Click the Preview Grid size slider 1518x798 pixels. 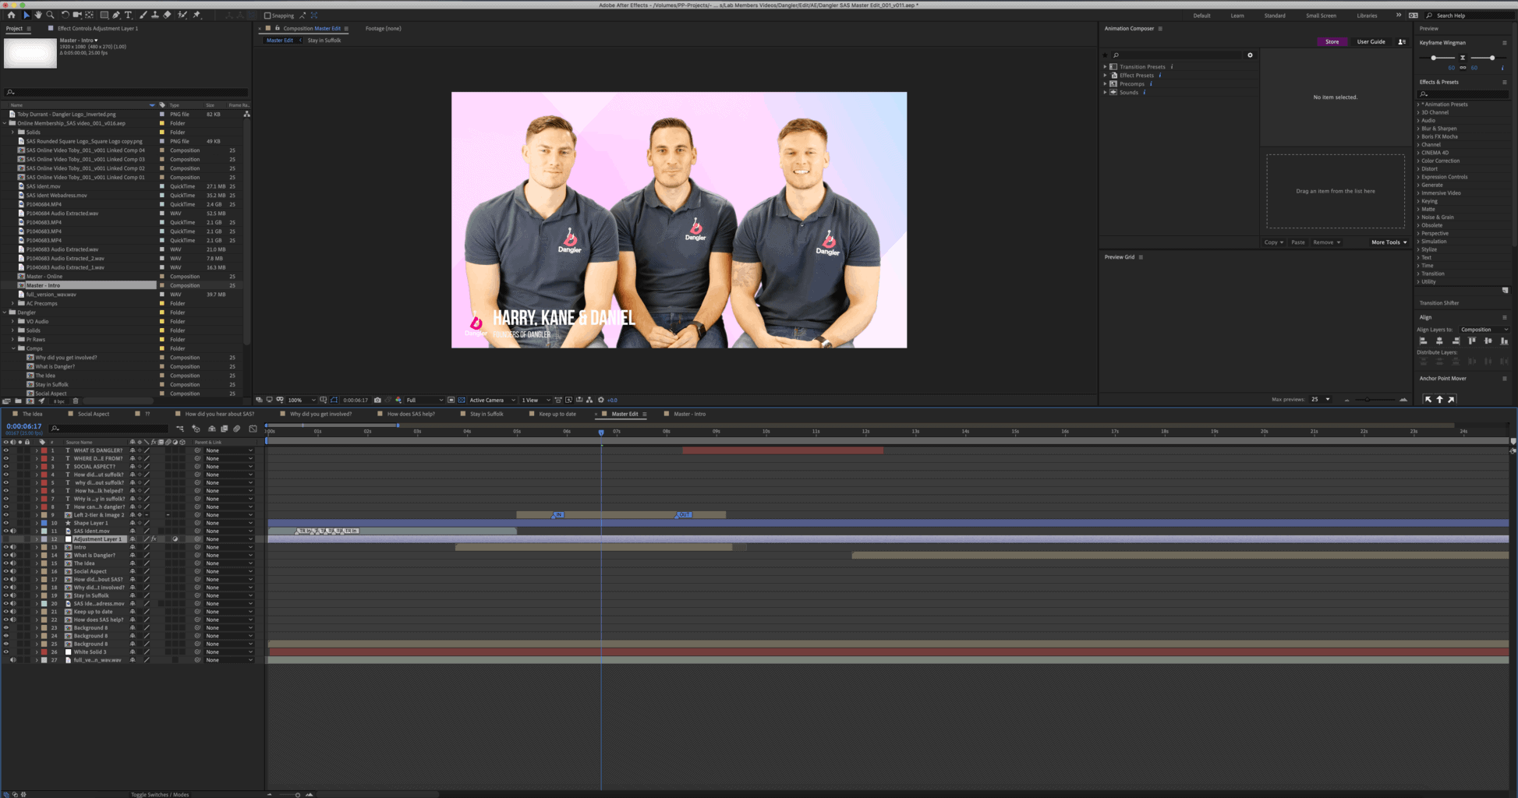coord(1367,400)
